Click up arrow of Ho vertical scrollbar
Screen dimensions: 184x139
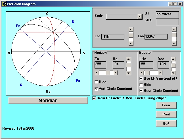coord(129,59)
